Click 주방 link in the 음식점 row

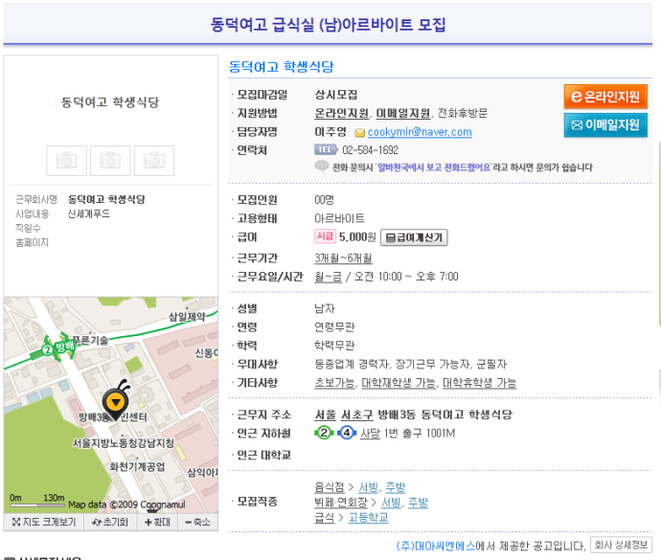point(396,487)
